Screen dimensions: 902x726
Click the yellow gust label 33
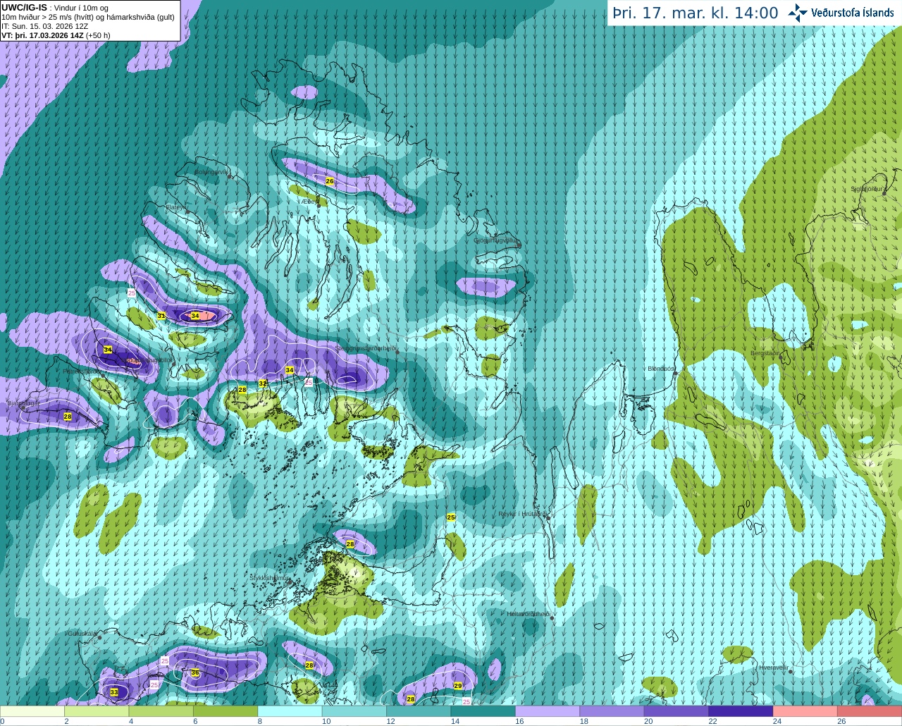tap(114, 692)
